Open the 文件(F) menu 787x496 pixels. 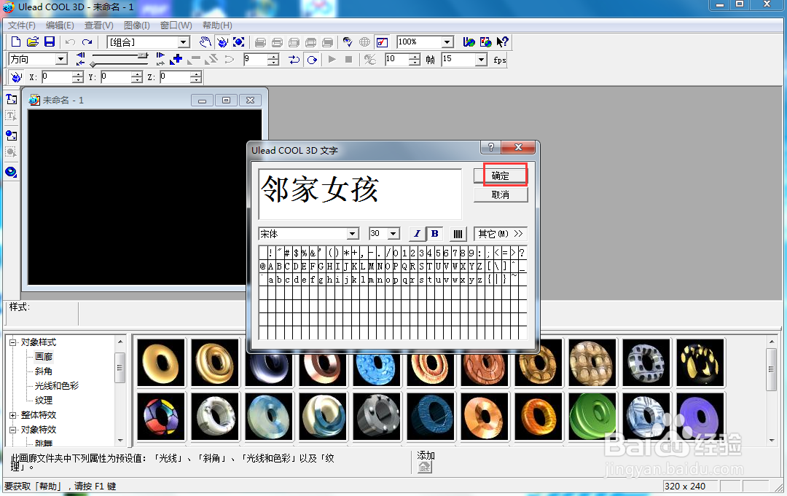click(x=22, y=25)
